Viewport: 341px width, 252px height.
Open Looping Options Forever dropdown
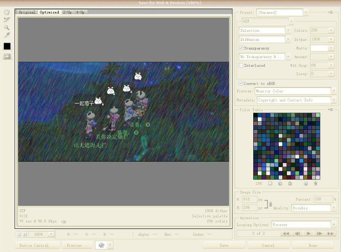pyautogui.click(x=334, y=224)
